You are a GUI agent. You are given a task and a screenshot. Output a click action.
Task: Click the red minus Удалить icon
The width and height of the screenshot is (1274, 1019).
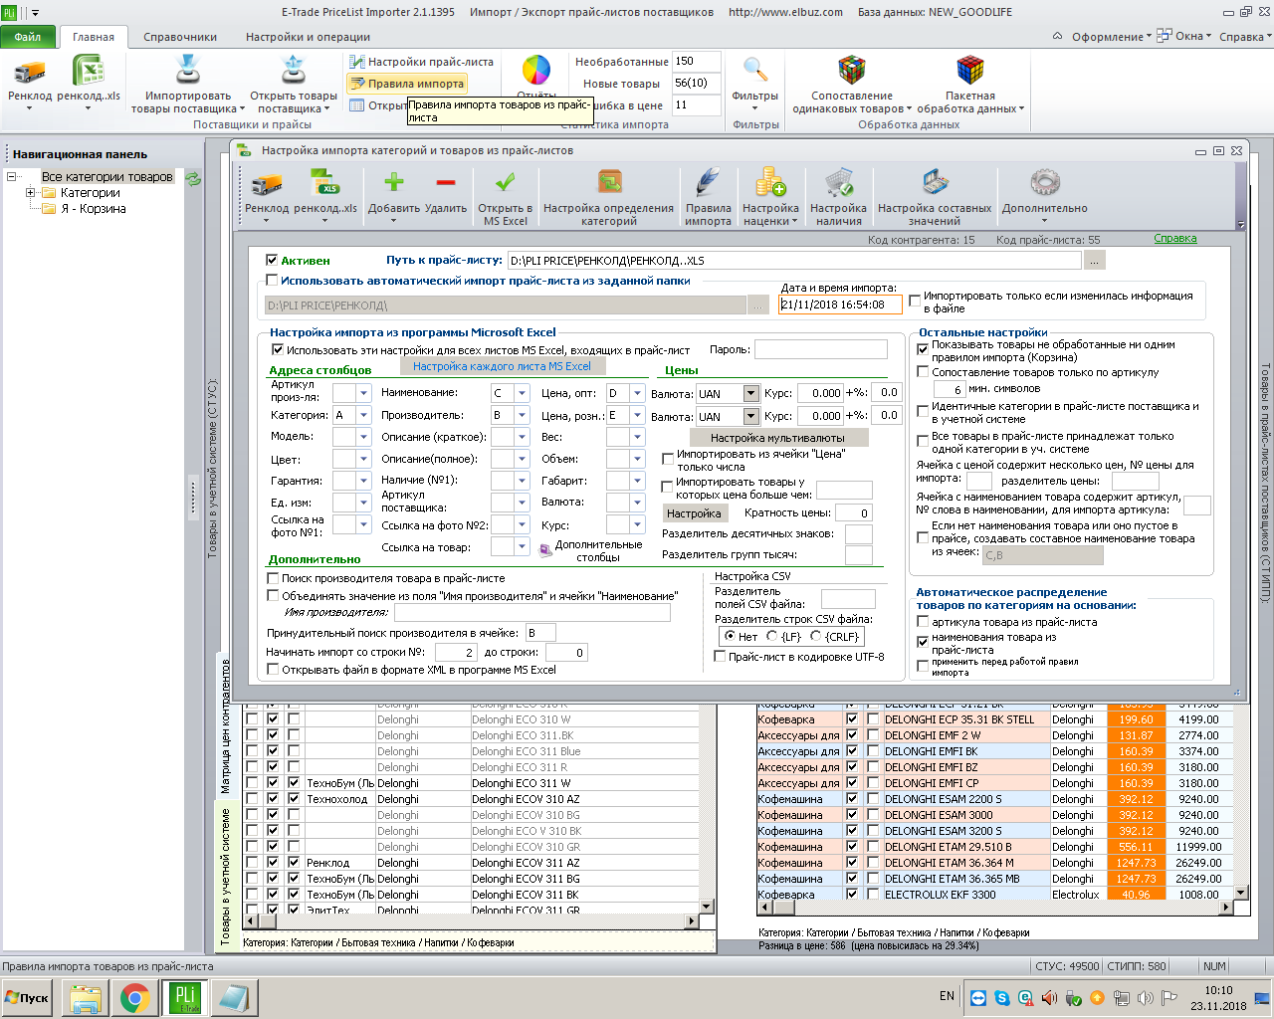tap(445, 183)
